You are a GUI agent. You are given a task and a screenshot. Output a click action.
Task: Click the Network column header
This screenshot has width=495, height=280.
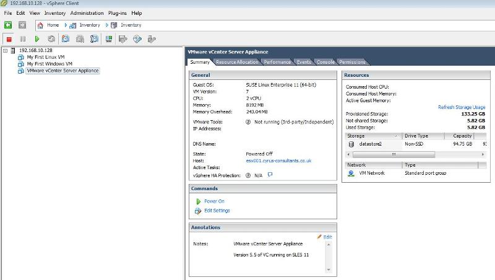(374, 165)
